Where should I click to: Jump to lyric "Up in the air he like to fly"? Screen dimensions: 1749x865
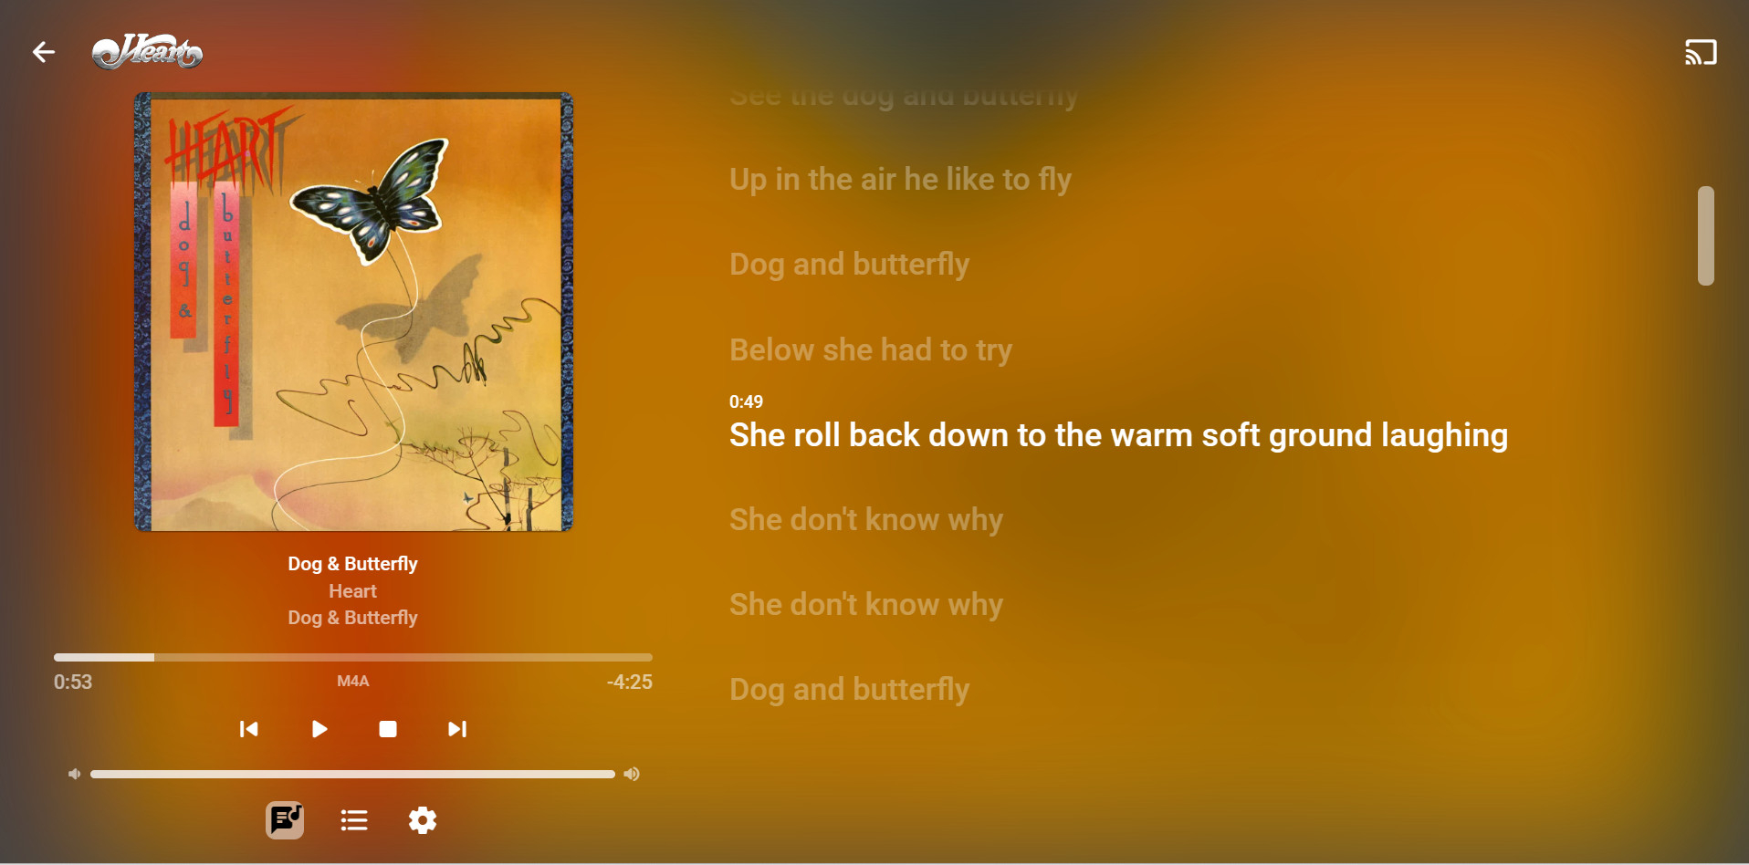pos(900,180)
